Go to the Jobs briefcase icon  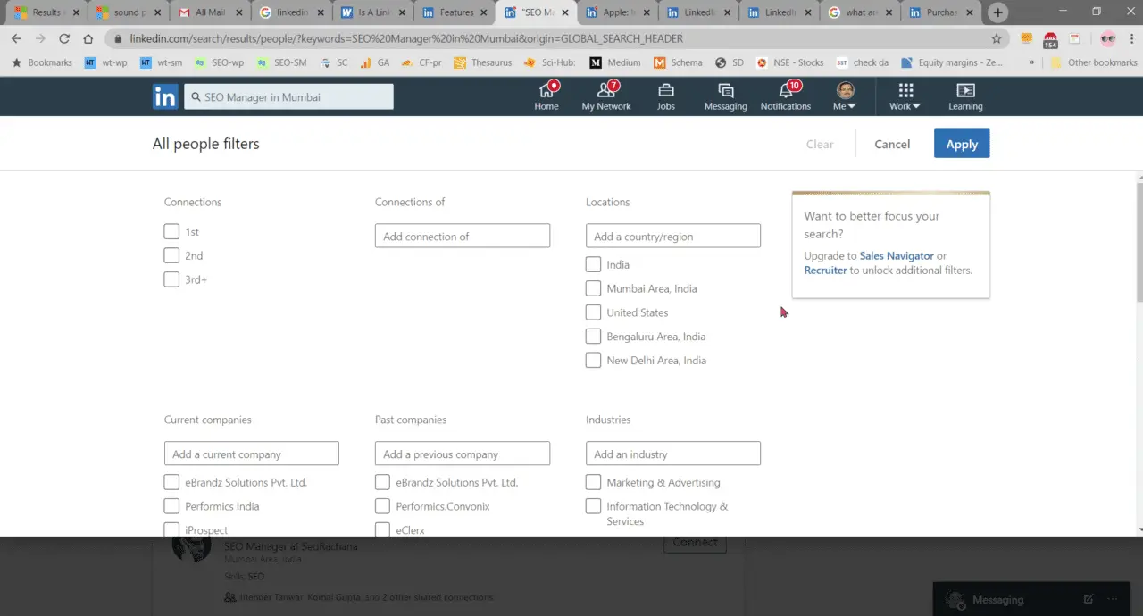pyautogui.click(x=666, y=96)
